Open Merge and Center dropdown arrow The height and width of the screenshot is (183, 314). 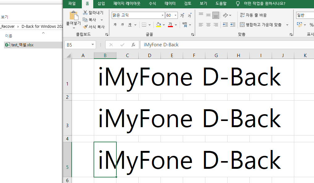(x=287, y=25)
